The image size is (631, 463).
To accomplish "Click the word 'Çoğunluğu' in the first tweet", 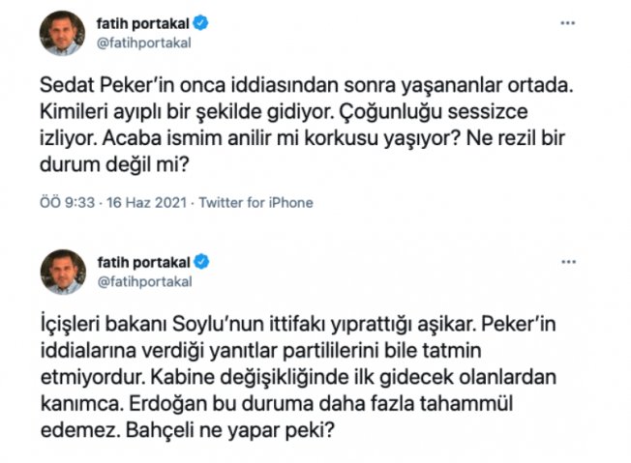I will [391, 112].
